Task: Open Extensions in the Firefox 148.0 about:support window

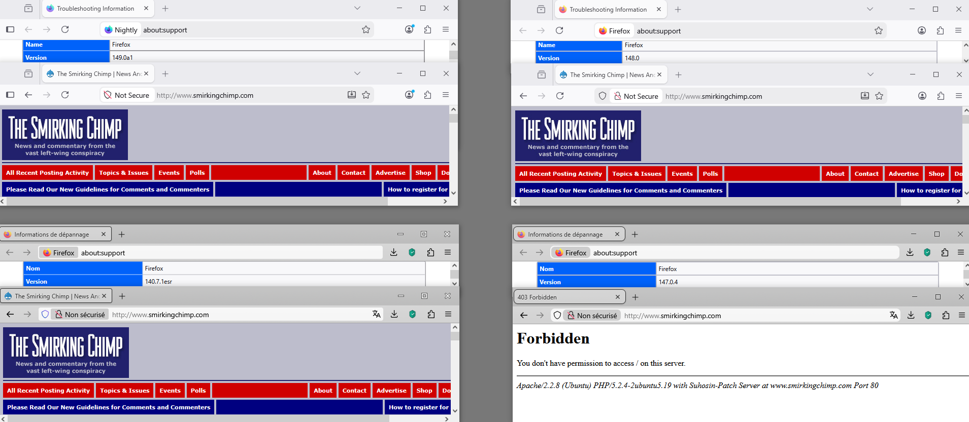Action: [940, 30]
